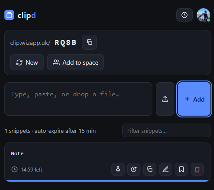Pin the Note snippet

click(118, 169)
